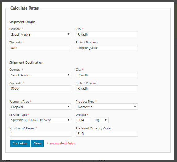Image resolution: width=177 pixels, height=162 pixels.
Task: Open the kg weight unit dropdown
Action: coord(101,120)
